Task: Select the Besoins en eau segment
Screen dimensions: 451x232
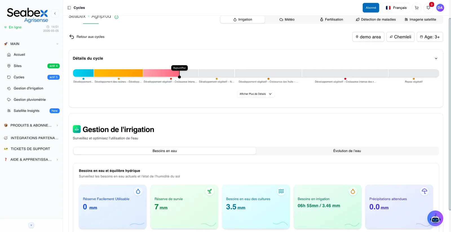Action: [165, 151]
